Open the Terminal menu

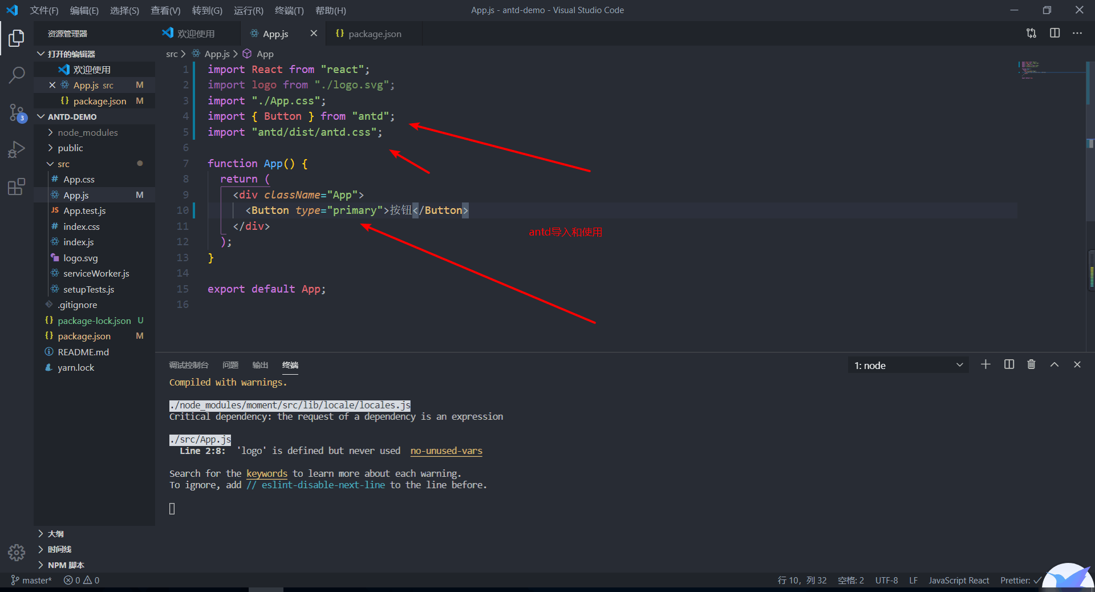[289, 10]
